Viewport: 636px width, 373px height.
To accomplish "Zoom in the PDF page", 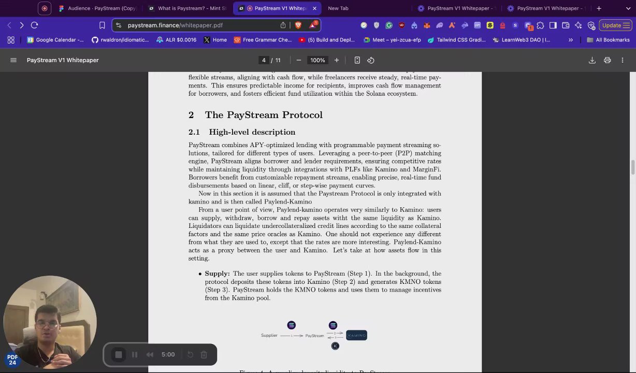I will [337, 60].
